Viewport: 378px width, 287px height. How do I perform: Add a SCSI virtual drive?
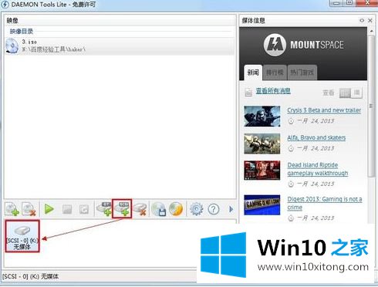pos(122,208)
